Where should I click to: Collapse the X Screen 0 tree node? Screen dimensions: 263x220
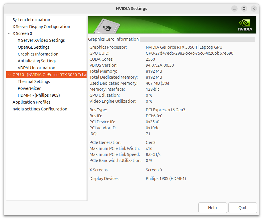9,33
